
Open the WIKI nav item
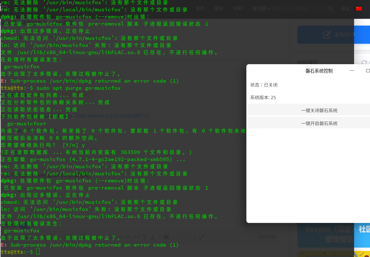coord(238,8)
